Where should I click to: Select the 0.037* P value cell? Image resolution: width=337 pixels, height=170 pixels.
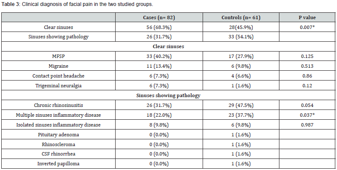307,115
